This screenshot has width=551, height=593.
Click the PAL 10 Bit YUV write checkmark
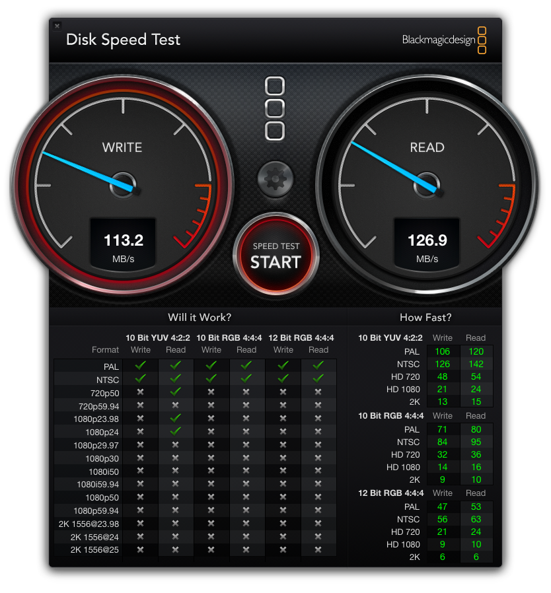141,365
